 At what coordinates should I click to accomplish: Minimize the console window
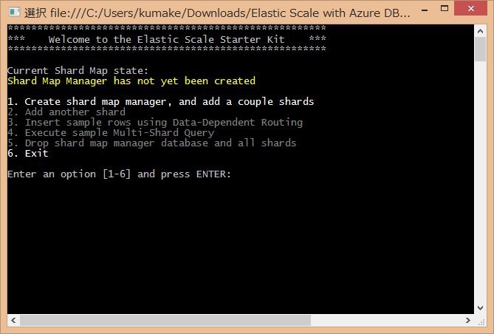tap(425, 10)
